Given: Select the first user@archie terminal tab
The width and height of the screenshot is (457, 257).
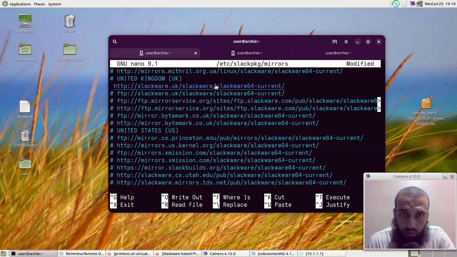Looking at the screenshot, I should pos(155,53).
